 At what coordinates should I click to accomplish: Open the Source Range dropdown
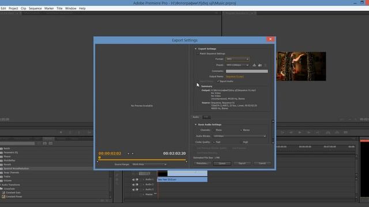coord(149,164)
